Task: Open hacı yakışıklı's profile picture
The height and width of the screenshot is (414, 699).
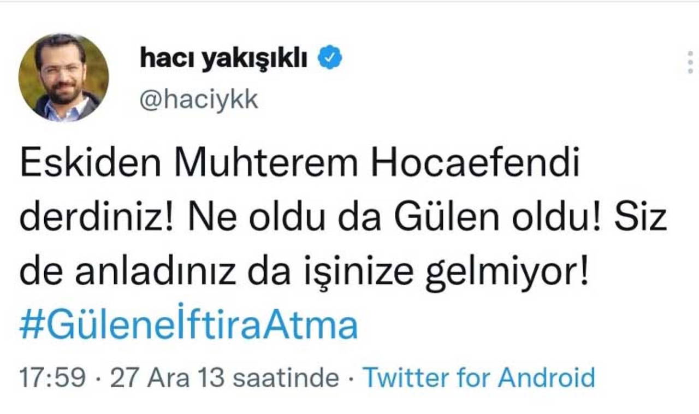Action: (x=63, y=78)
